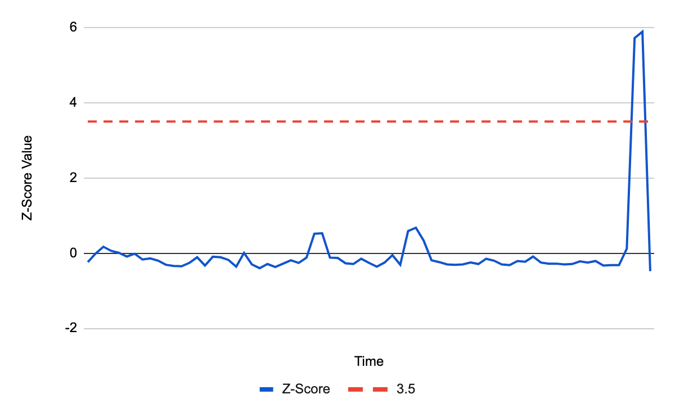Click the second small bump peak near 0.7
The image size is (675, 417).
[x=416, y=228]
